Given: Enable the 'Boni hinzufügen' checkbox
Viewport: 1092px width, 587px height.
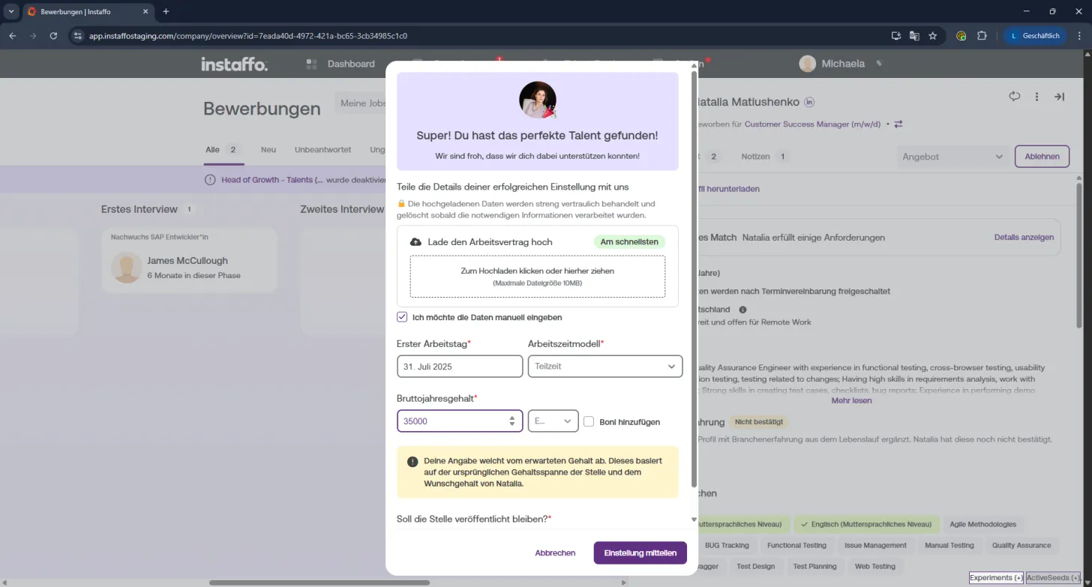Looking at the screenshot, I should click(589, 421).
